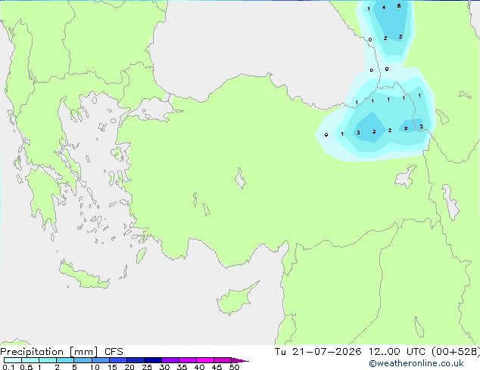Select the magenta legend swatch between 40 and 45

[205, 360]
